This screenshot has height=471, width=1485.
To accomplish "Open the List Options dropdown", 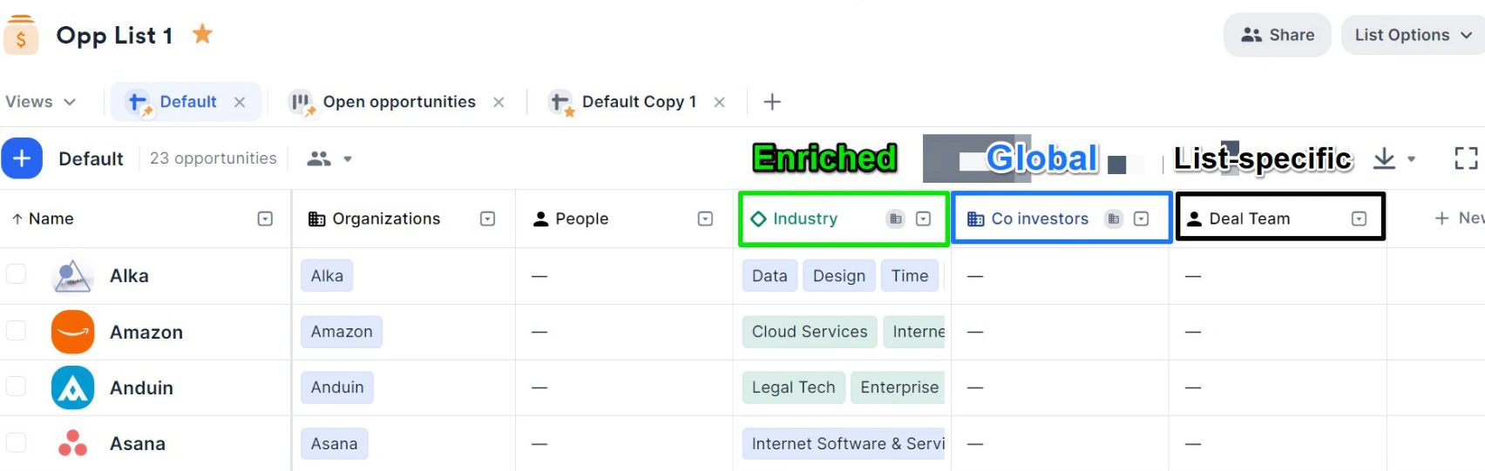I will (x=1413, y=35).
